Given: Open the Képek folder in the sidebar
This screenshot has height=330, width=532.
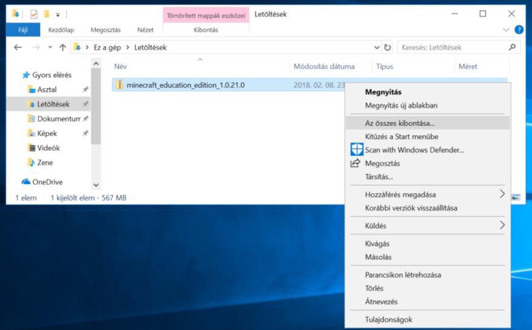Looking at the screenshot, I should point(47,133).
